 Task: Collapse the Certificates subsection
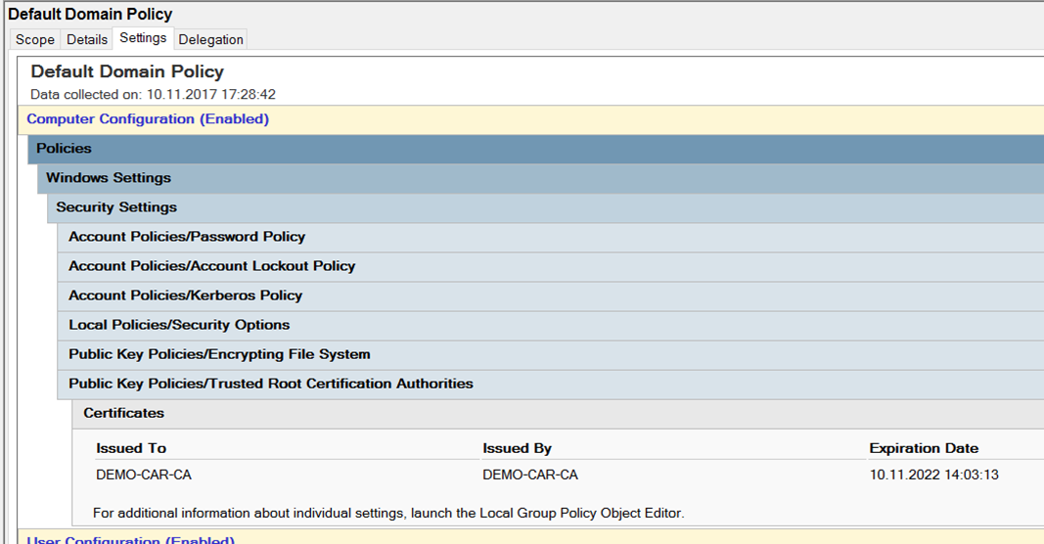124,413
